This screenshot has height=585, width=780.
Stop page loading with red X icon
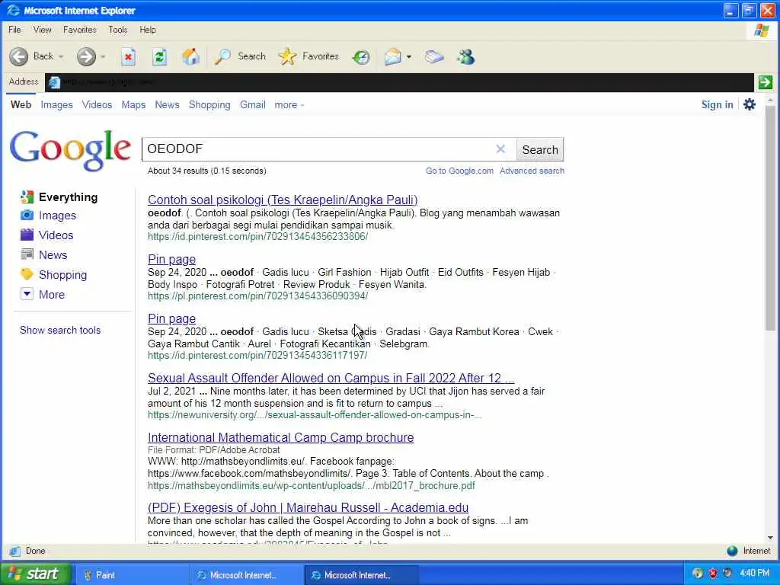click(x=128, y=56)
